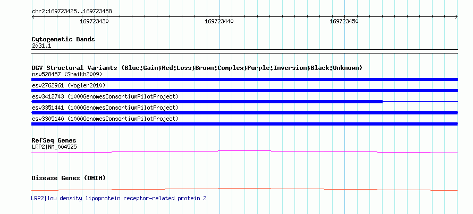
Task: Click the right arrow end of the ruler
Action: click(x=457, y=16)
